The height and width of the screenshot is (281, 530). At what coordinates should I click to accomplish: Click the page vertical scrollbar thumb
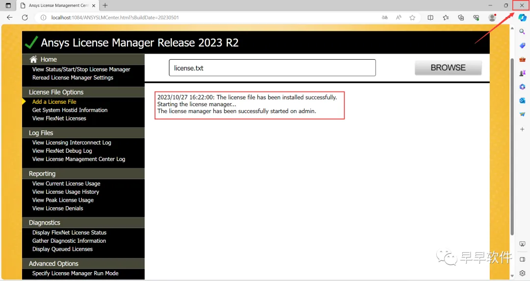point(512,147)
